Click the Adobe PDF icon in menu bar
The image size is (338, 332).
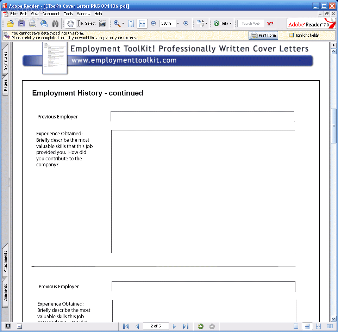pyautogui.click(x=6, y=14)
